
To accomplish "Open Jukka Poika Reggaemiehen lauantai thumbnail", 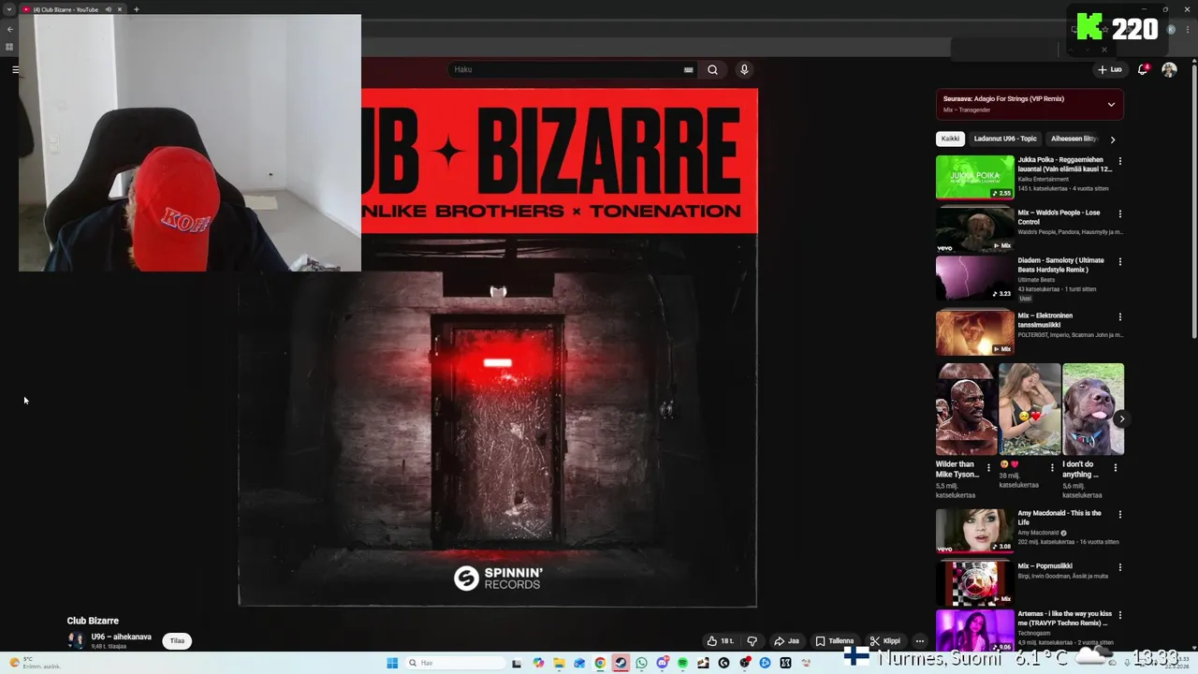I will (x=975, y=177).
